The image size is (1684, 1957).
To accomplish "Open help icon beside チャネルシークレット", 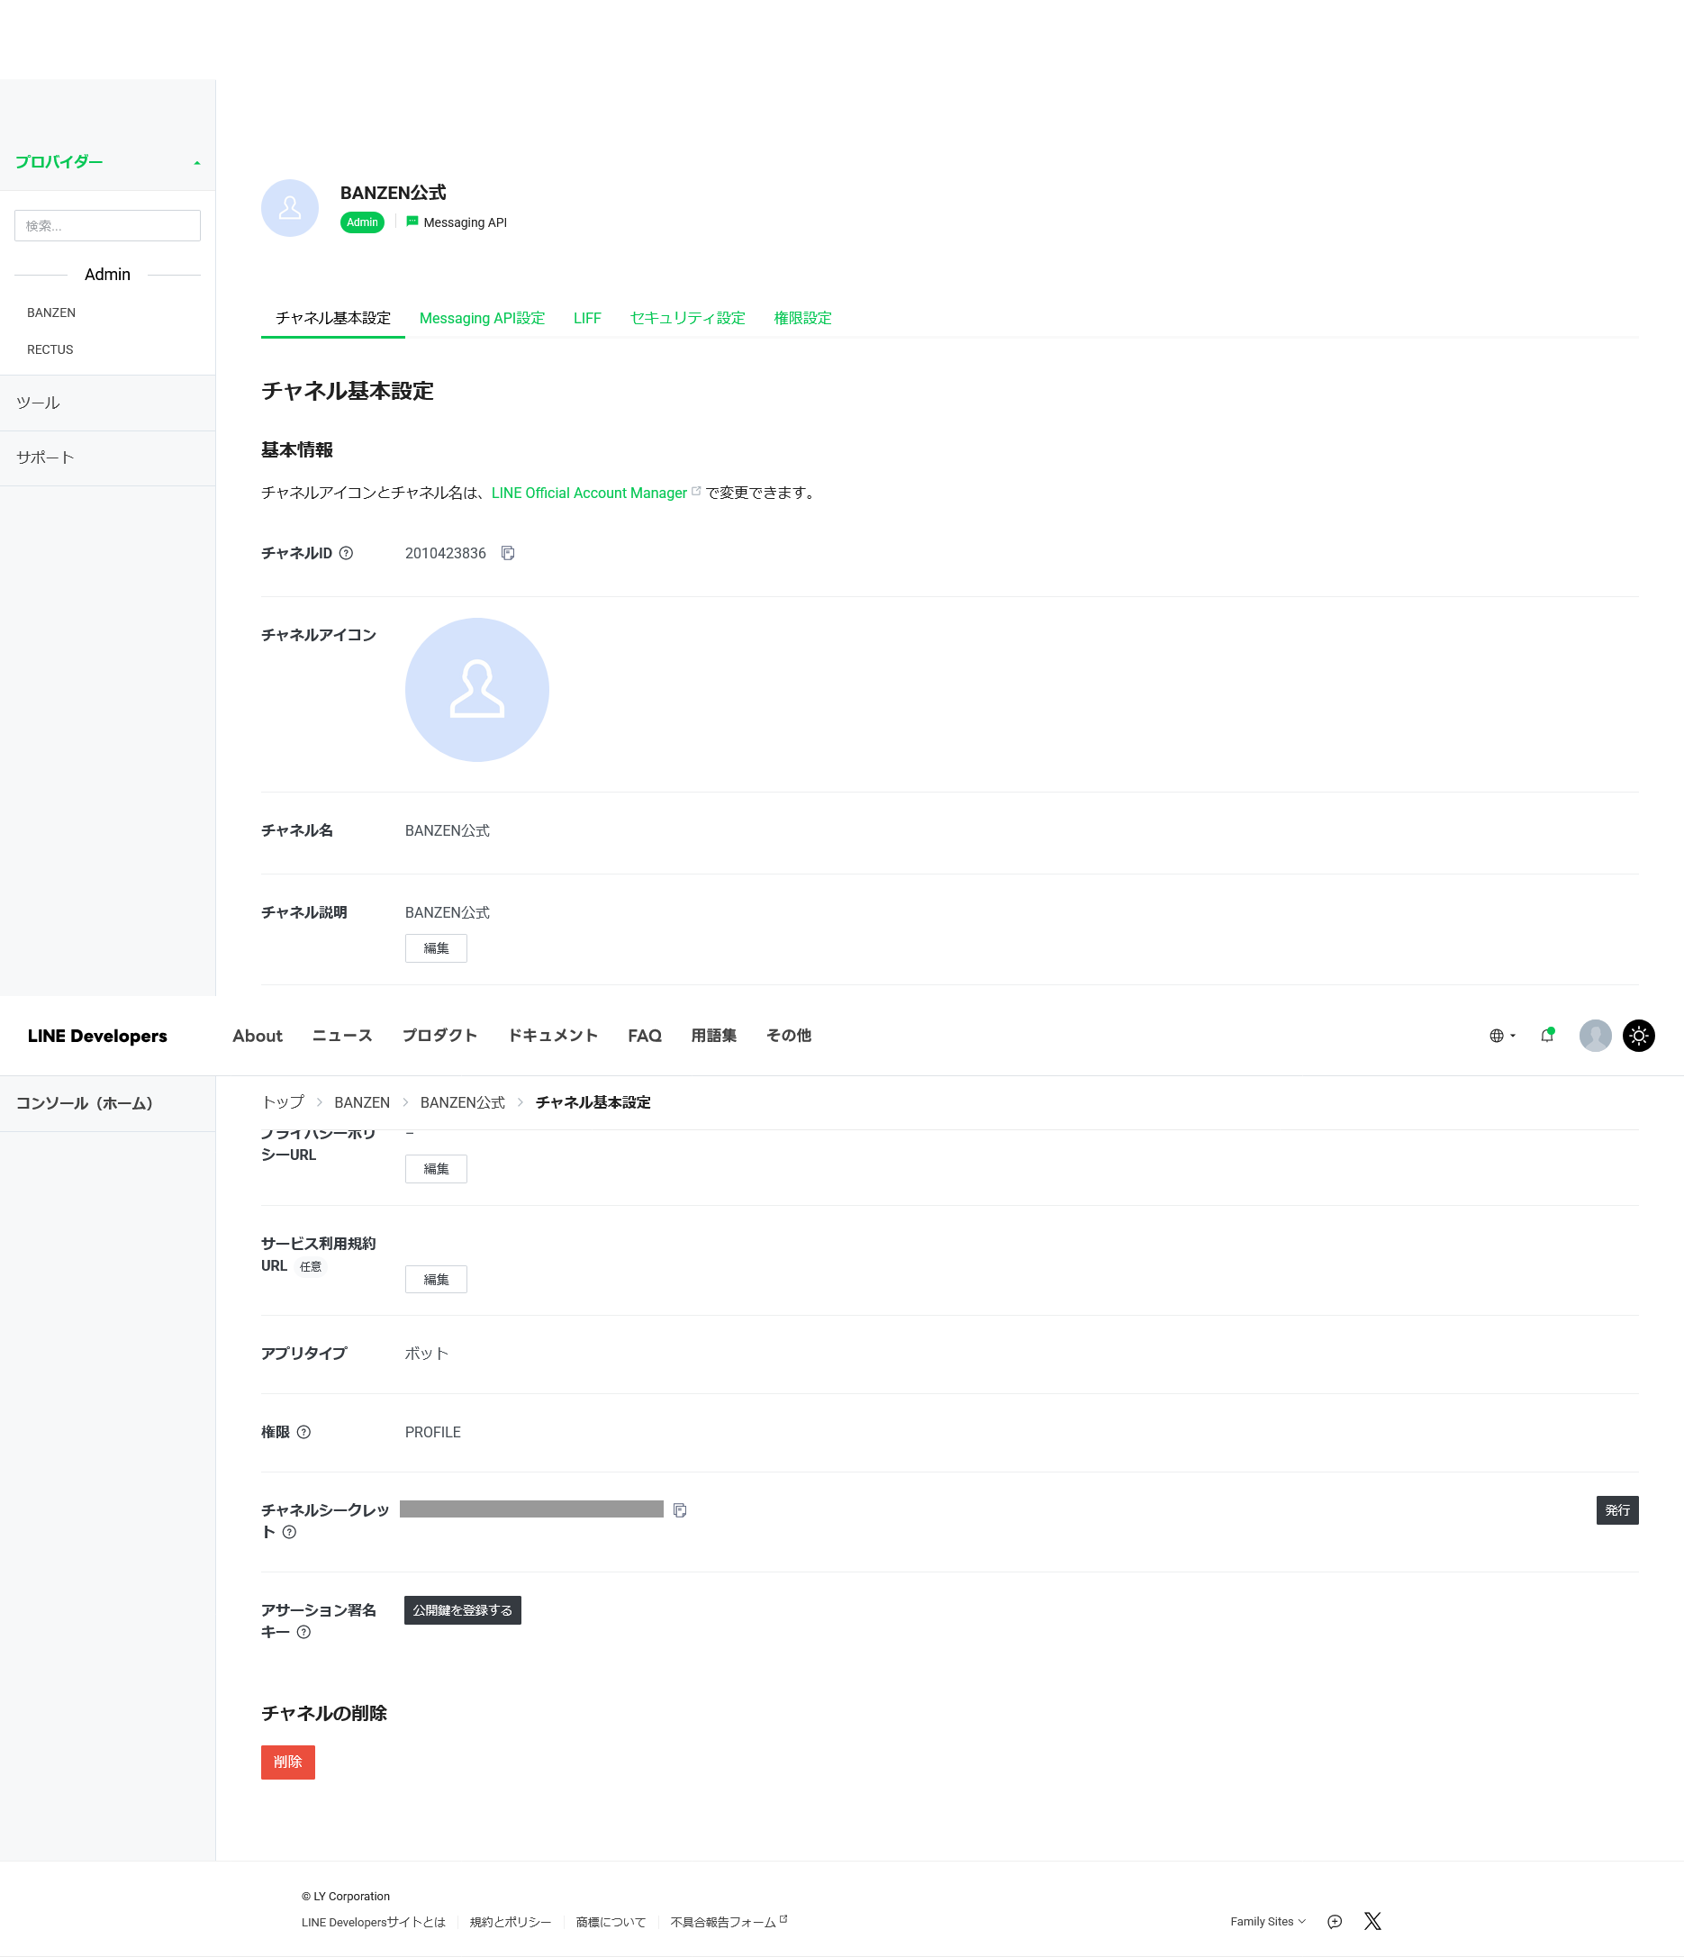I will click(x=290, y=1533).
